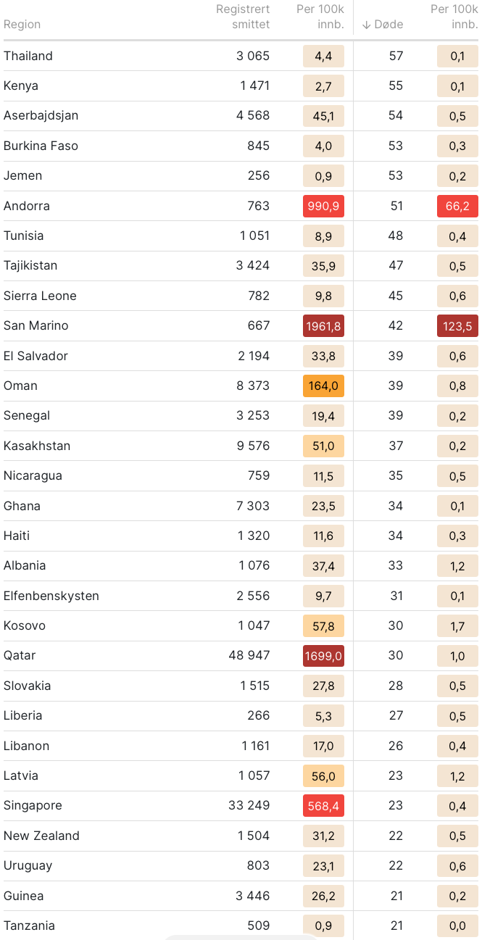
Task: Click San Marino's dark red 1961,8 cell
Action: click(323, 326)
